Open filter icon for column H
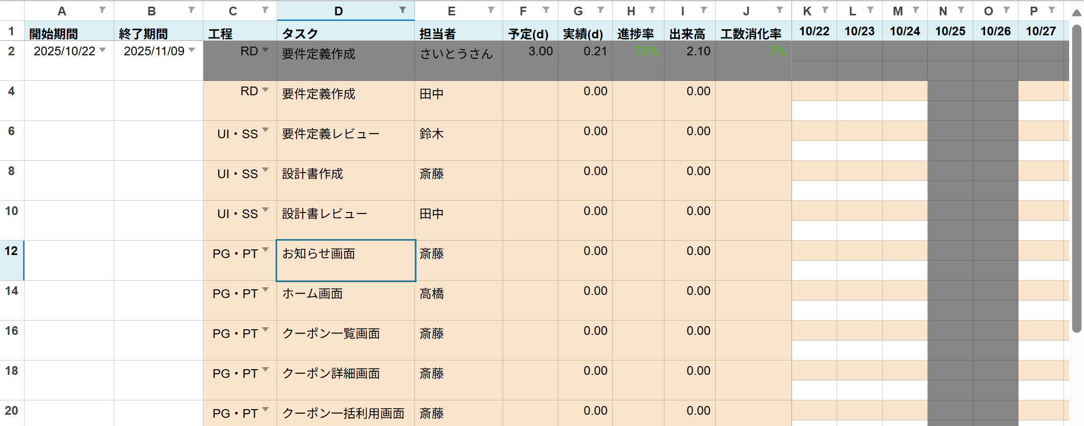This screenshot has width=1084, height=426. click(x=652, y=10)
